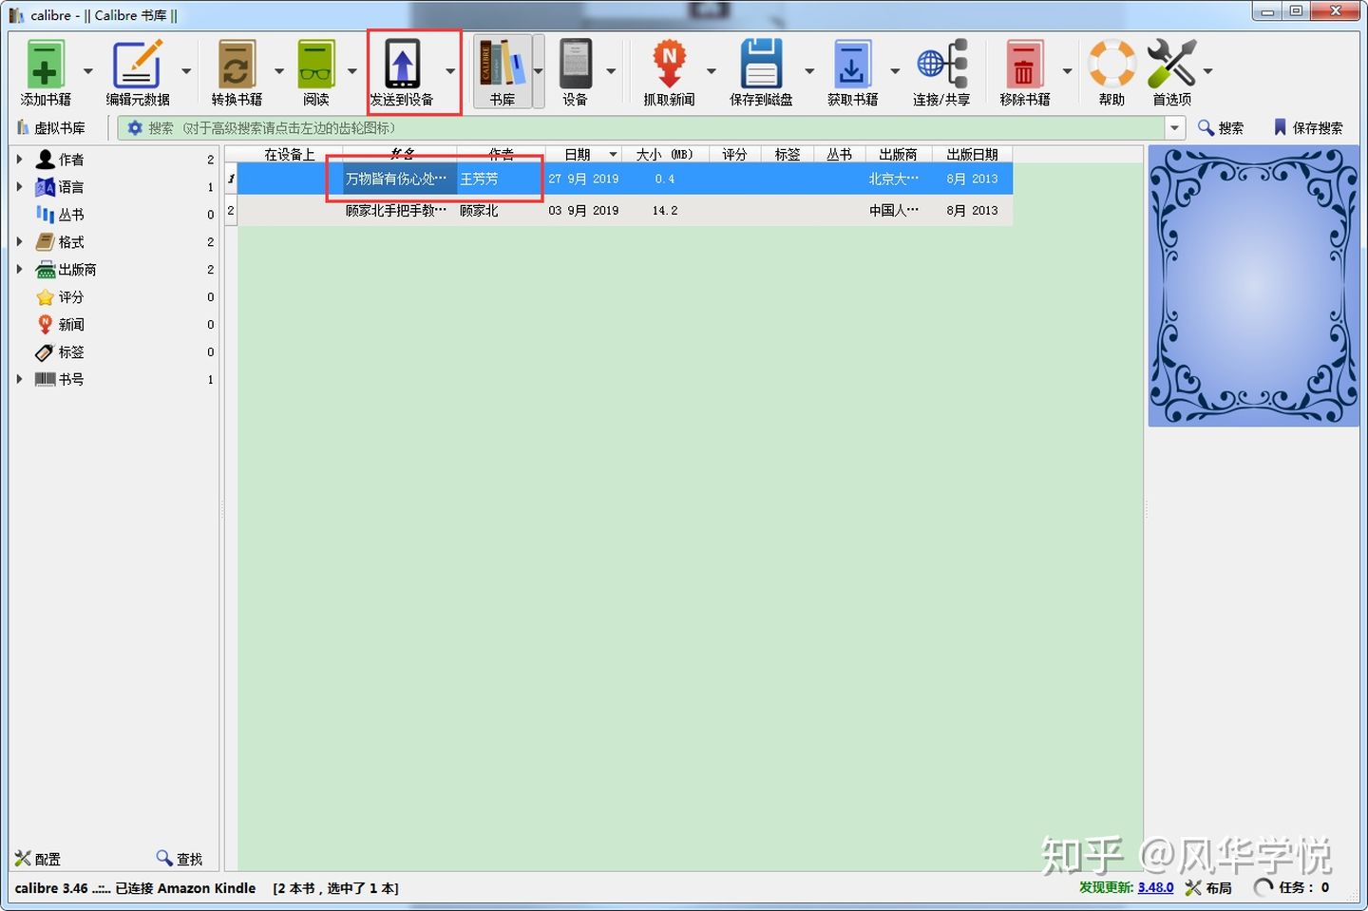Open dropdown arrow next to 保存到磁盘
The width and height of the screenshot is (1368, 911).
(x=809, y=71)
